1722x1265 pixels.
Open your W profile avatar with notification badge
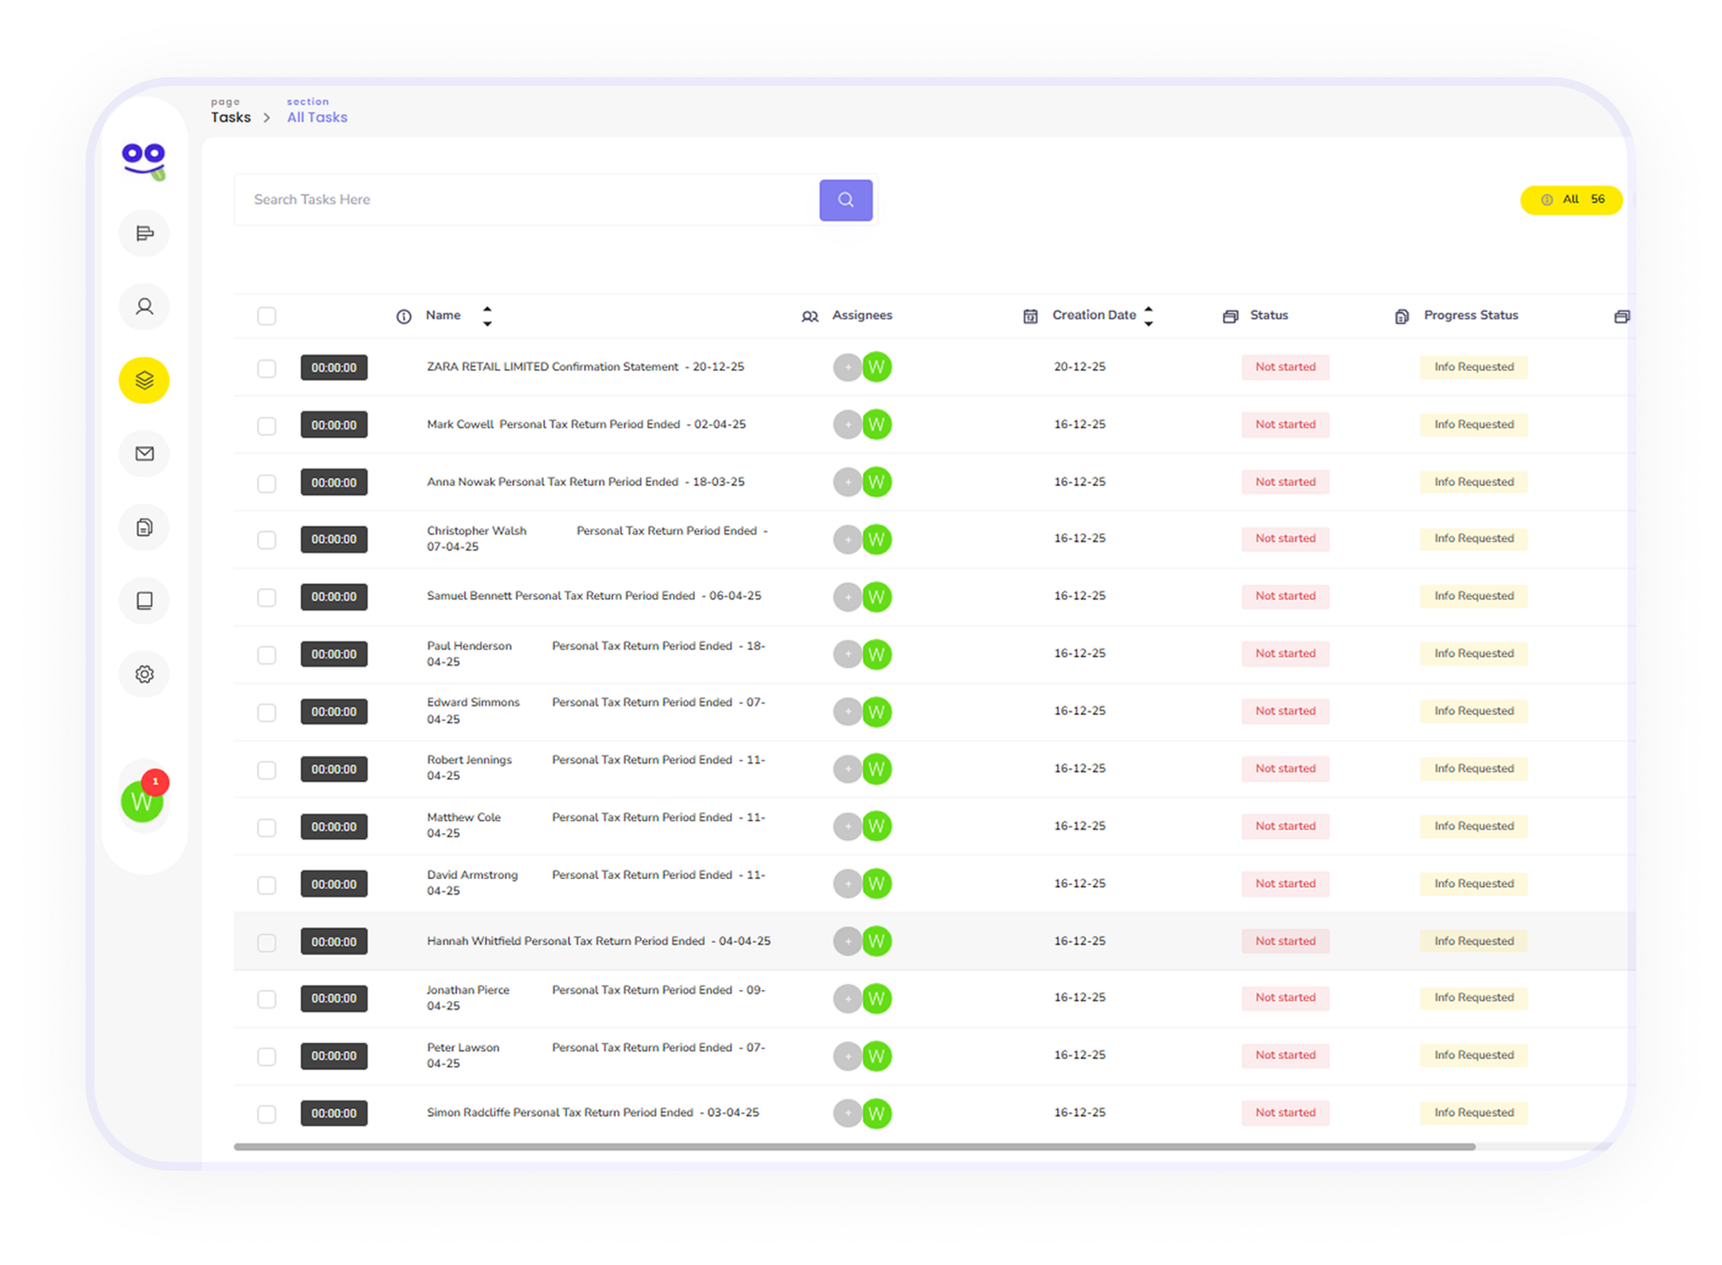pos(142,802)
